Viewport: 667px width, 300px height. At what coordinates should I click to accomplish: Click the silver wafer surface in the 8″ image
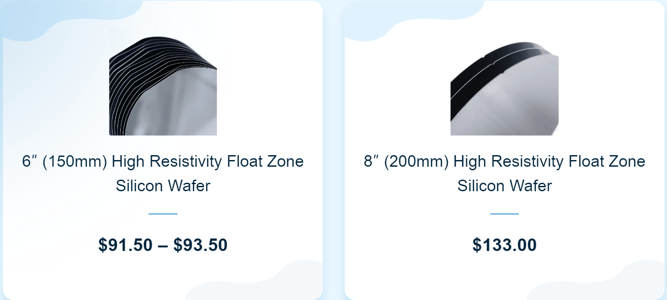tap(514, 103)
